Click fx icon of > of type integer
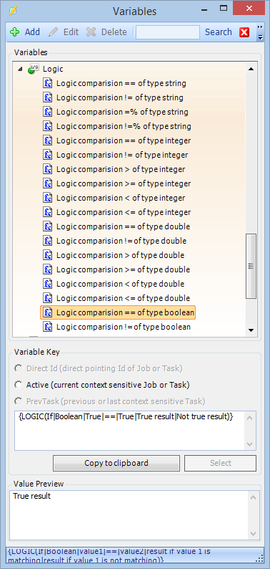 pyautogui.click(x=48, y=169)
